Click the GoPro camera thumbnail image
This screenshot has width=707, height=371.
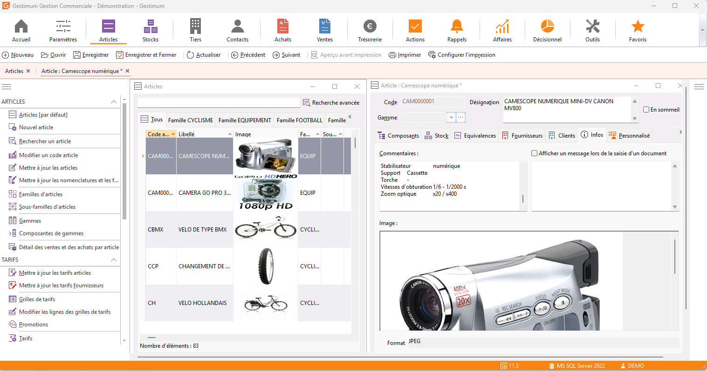coord(266,192)
